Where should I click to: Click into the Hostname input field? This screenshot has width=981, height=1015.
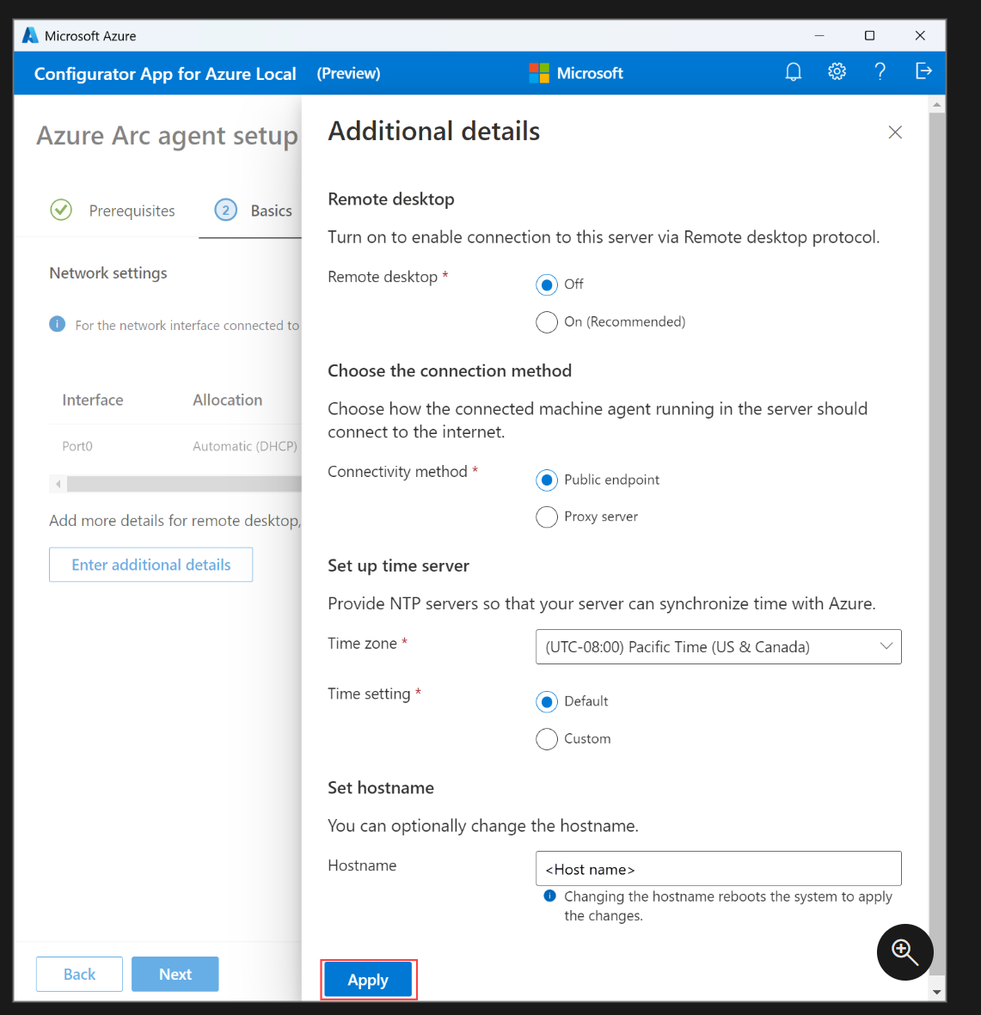718,869
